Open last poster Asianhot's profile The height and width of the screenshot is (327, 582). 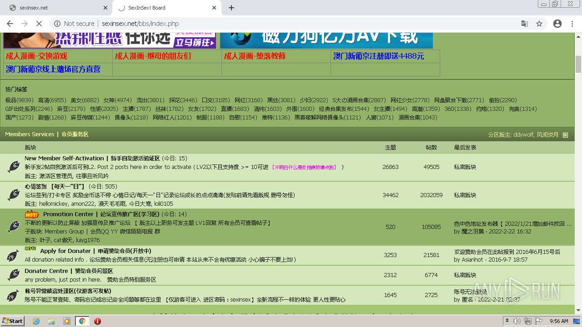[472, 260]
